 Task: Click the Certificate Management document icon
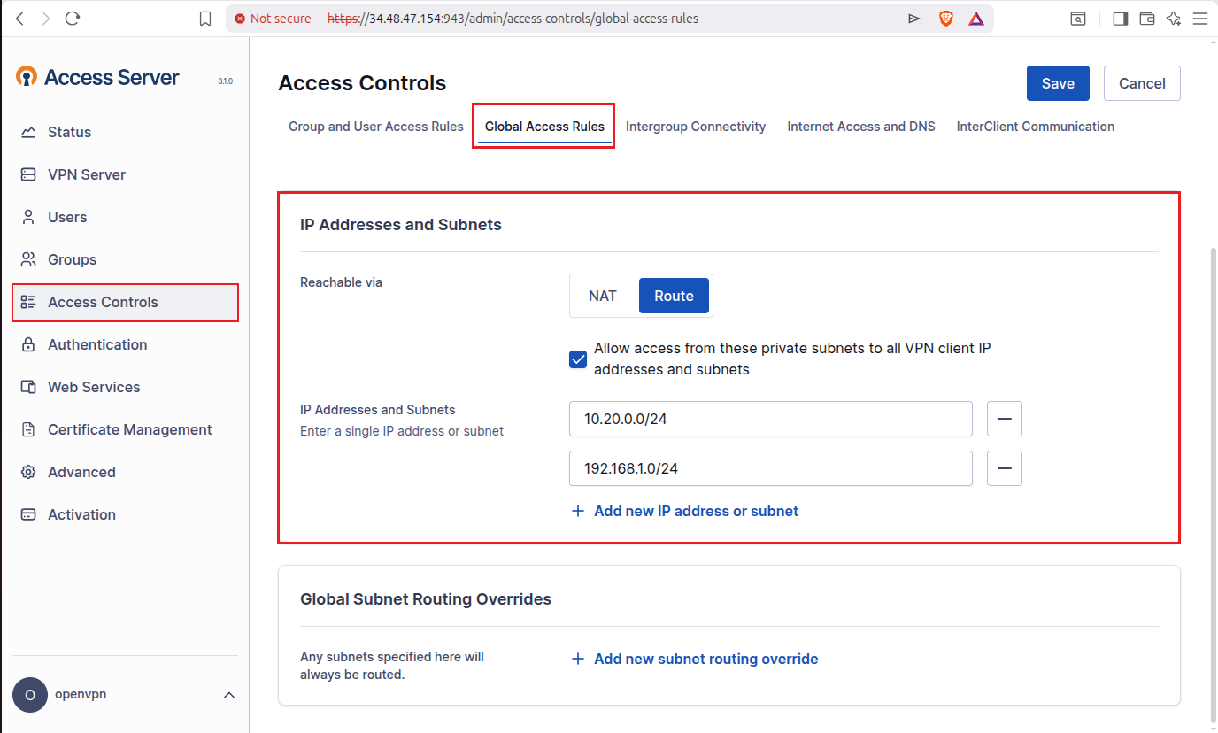tap(28, 429)
